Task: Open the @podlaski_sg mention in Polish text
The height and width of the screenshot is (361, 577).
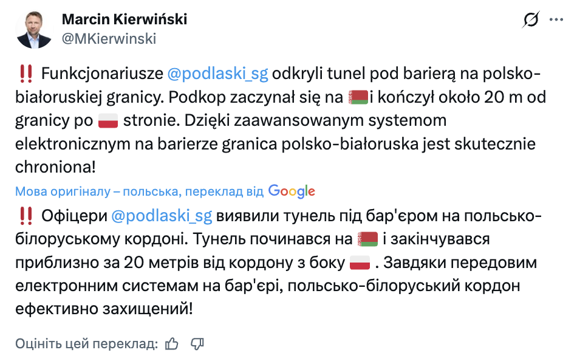Action: point(217,74)
